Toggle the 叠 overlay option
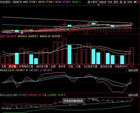Screen dimensions: 140x113 pyautogui.click(x=121, y=2)
